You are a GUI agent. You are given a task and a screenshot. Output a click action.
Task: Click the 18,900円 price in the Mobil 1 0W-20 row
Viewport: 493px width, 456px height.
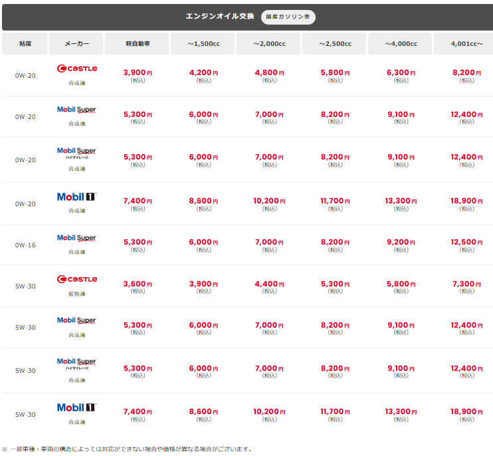466,201
